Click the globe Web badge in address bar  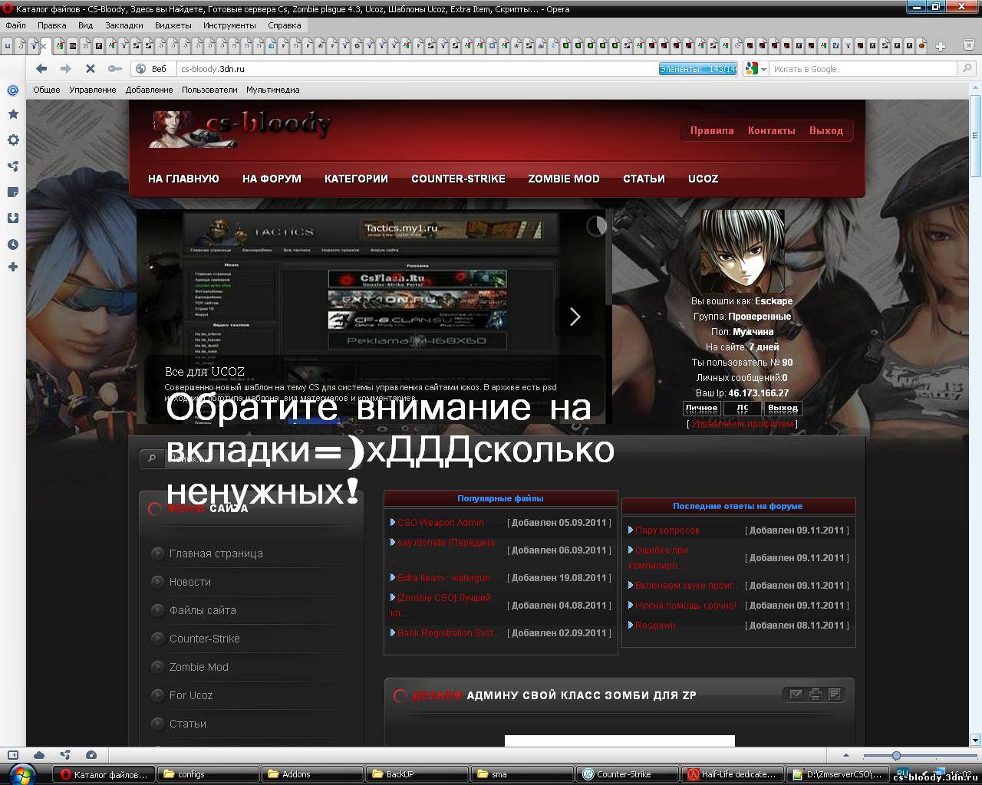click(x=152, y=69)
